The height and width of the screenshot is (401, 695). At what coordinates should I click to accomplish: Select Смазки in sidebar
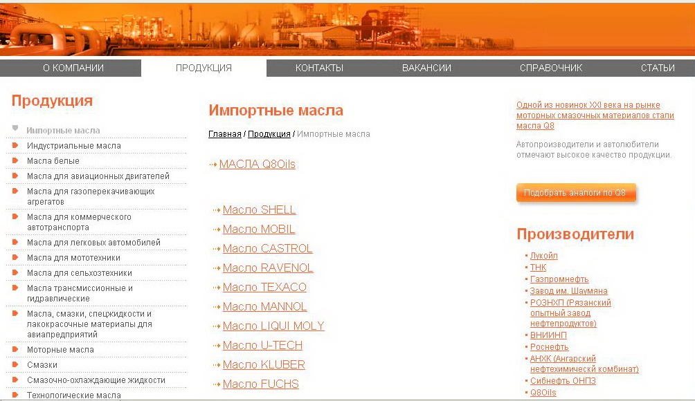(42, 365)
